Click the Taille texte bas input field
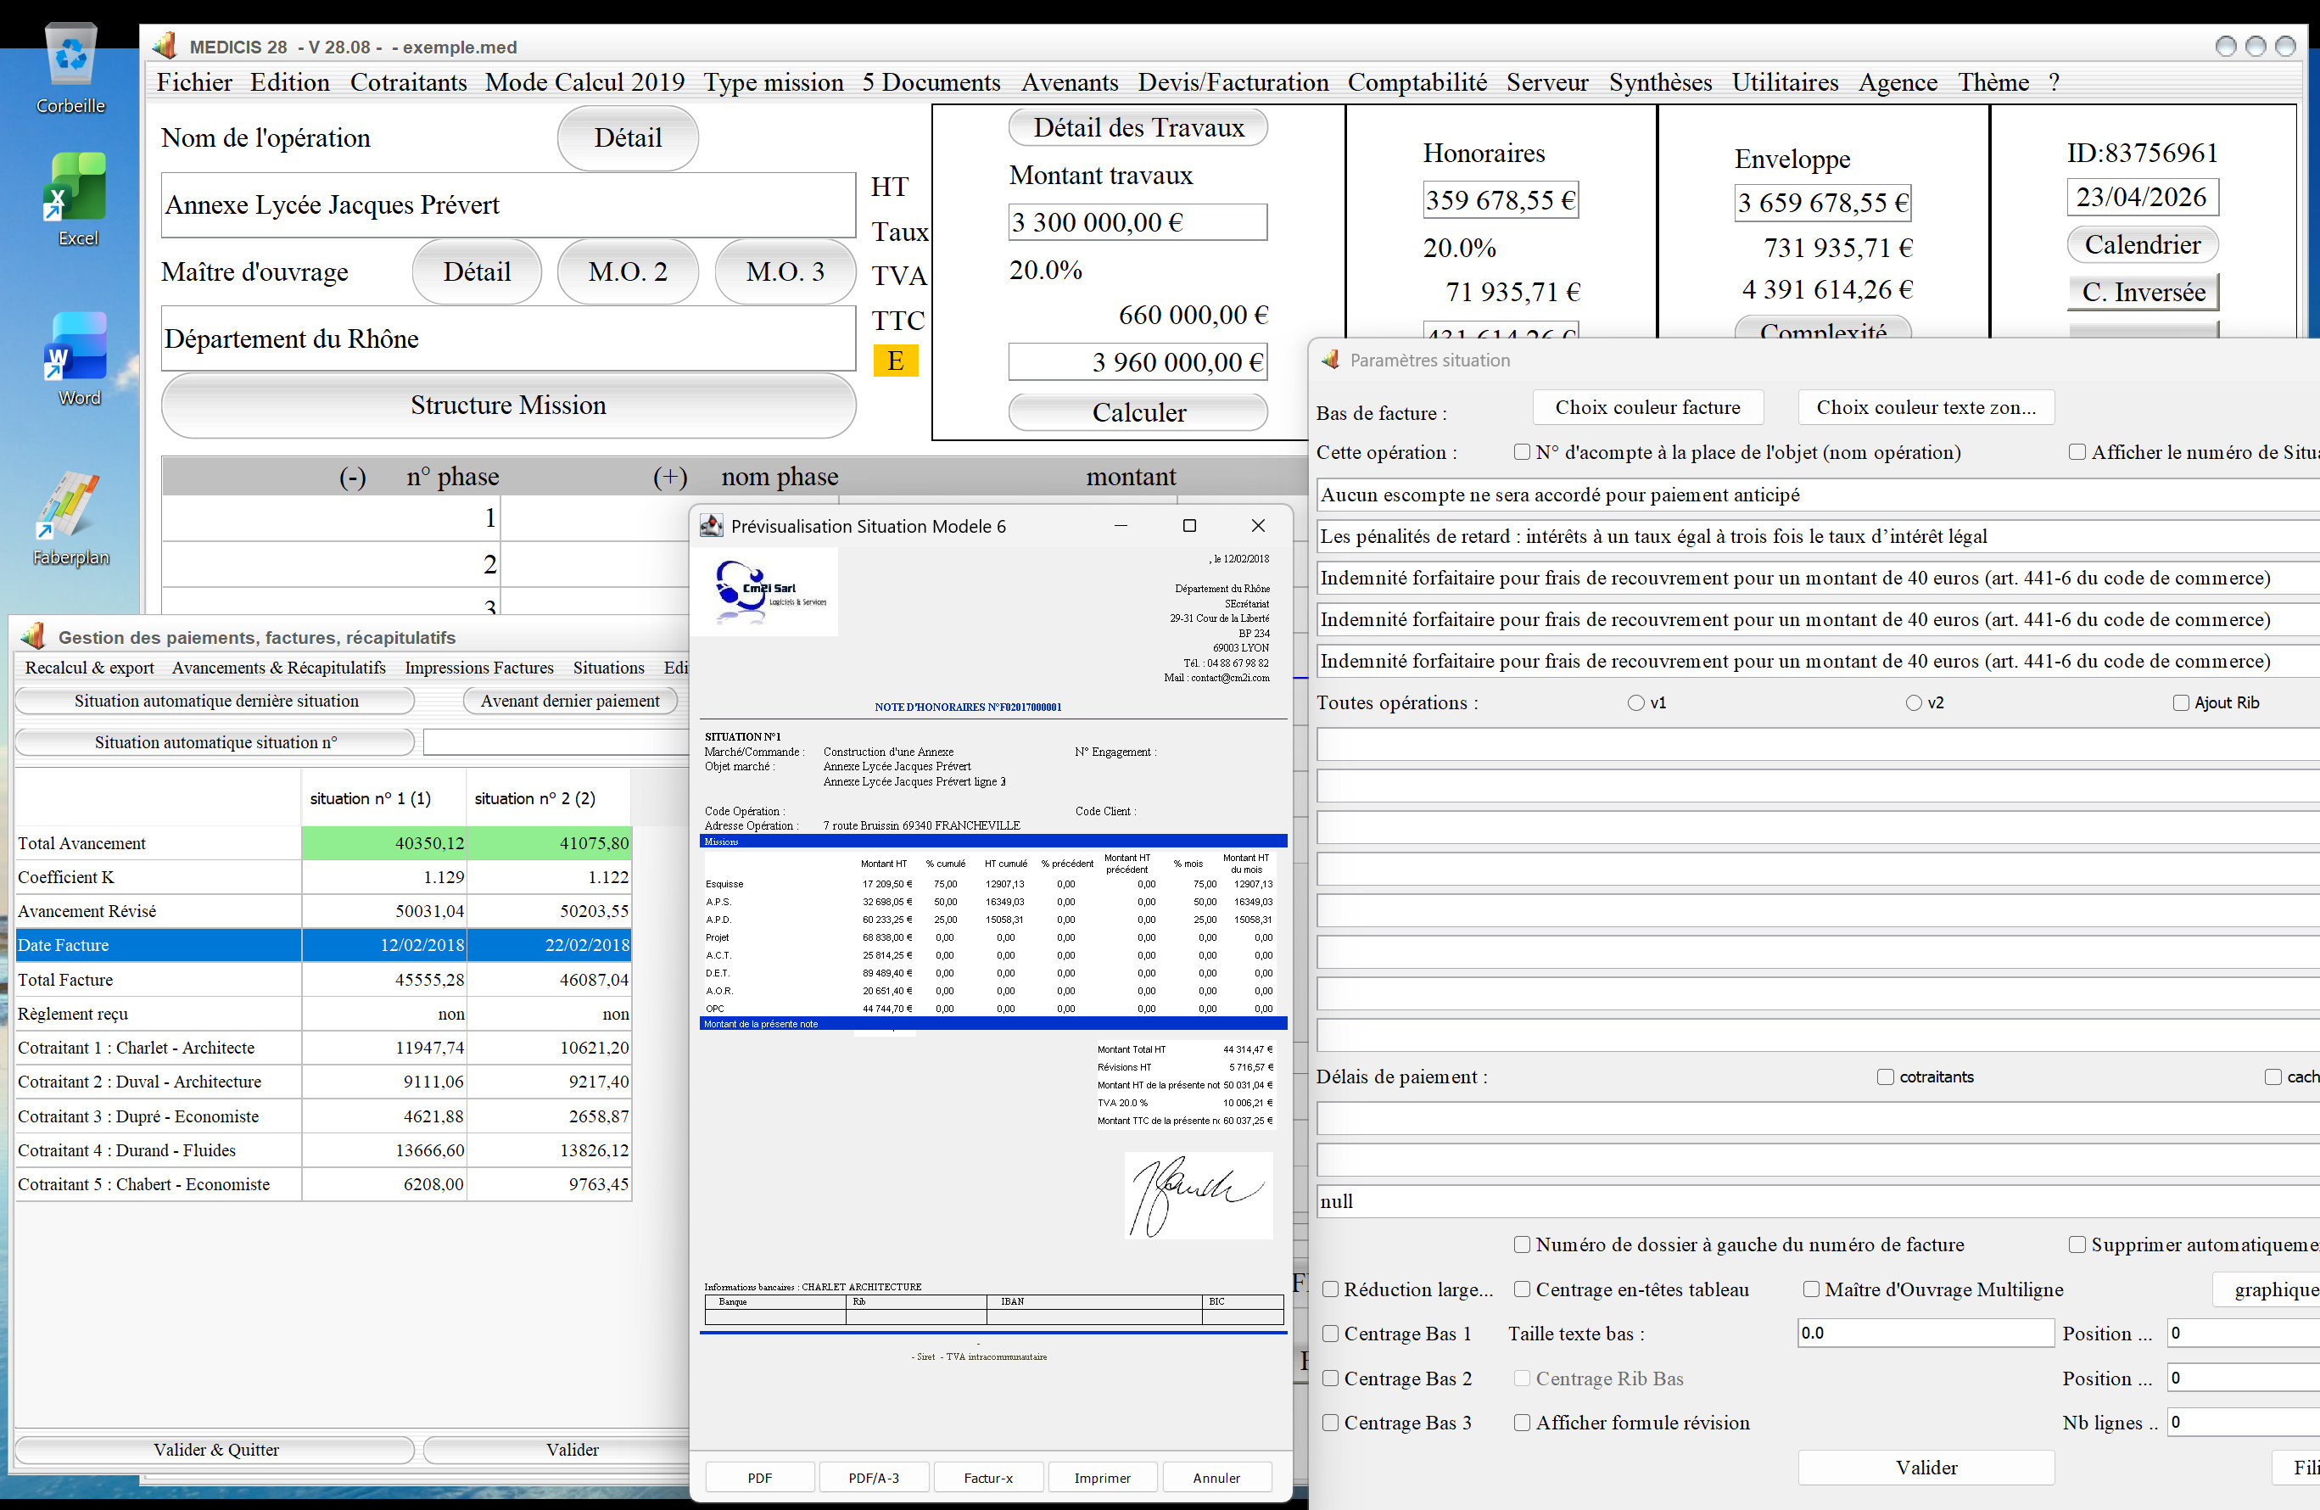 pos(1926,1332)
